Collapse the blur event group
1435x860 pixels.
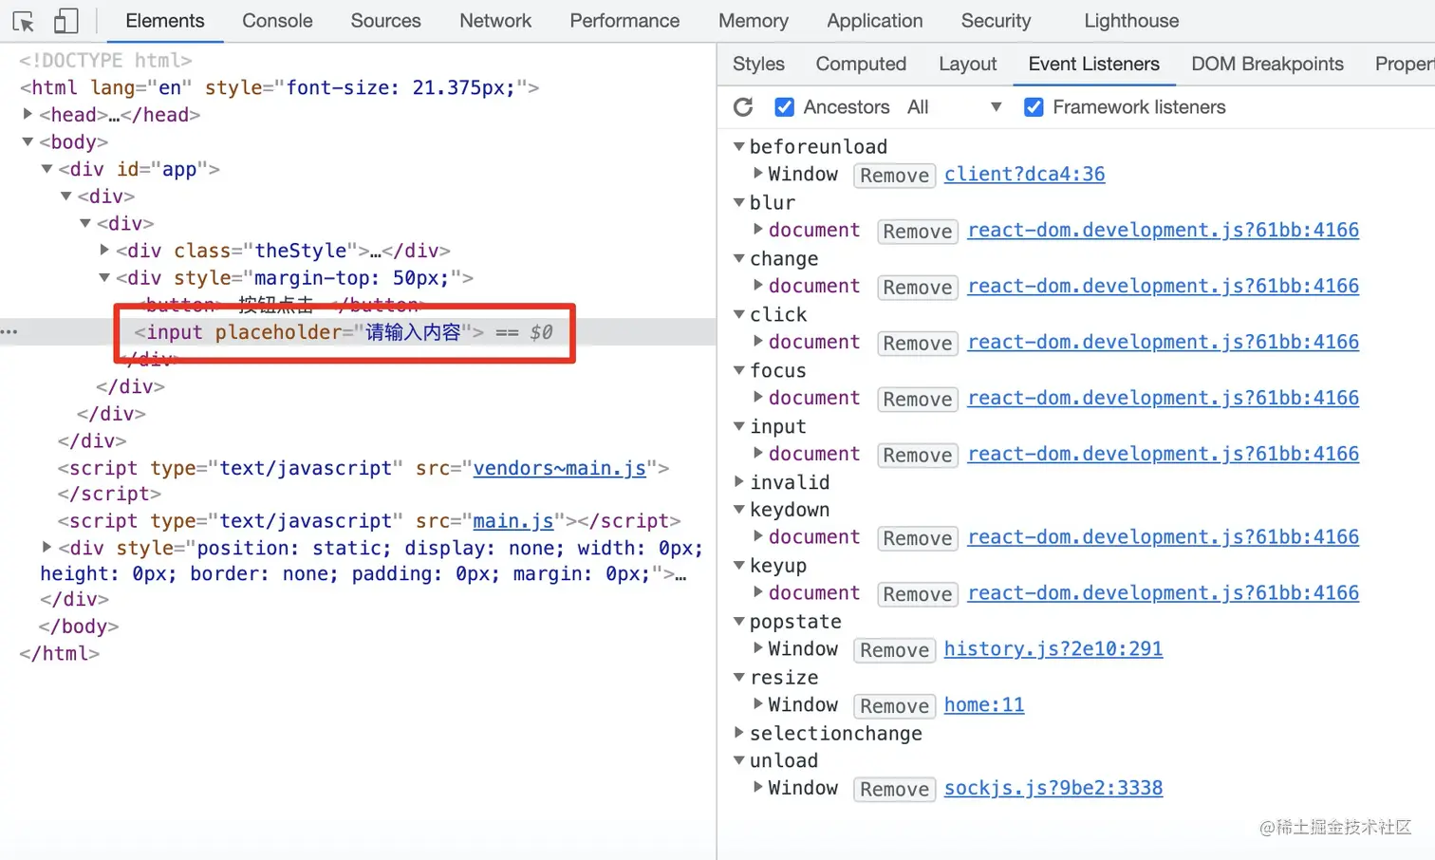(x=739, y=202)
